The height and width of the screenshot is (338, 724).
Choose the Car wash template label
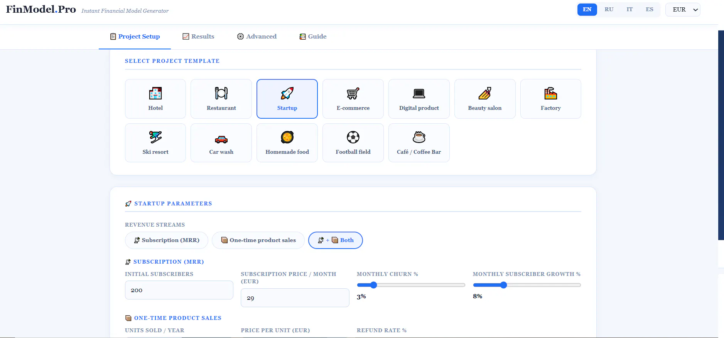(221, 152)
